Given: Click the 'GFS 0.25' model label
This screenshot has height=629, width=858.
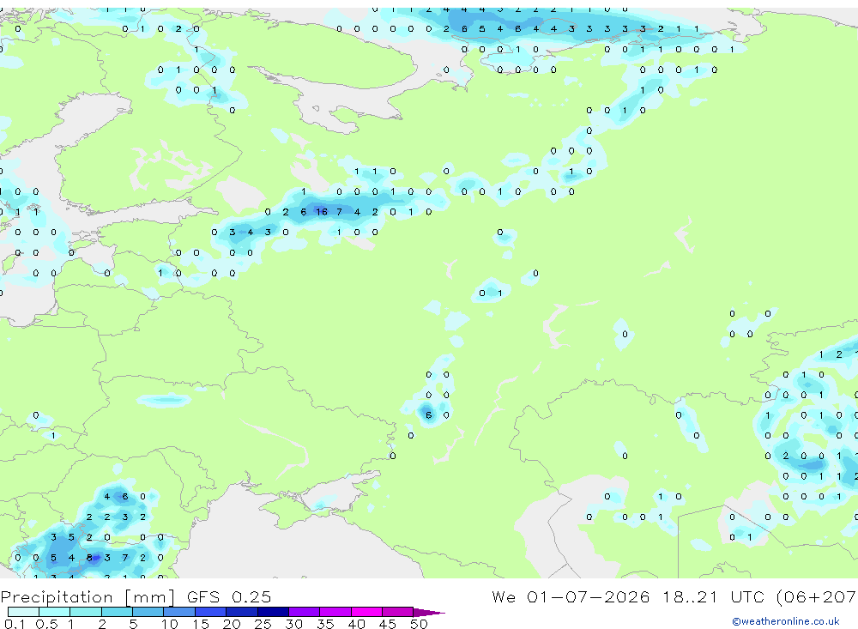Looking at the screenshot, I should (229, 596).
